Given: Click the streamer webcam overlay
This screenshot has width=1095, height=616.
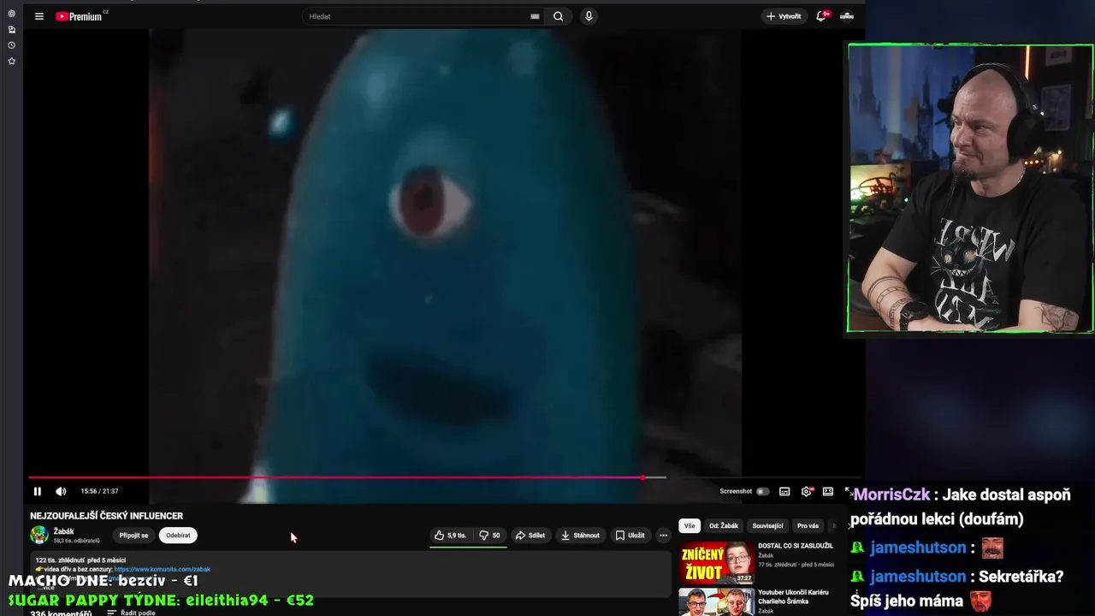Looking at the screenshot, I should point(970,188).
